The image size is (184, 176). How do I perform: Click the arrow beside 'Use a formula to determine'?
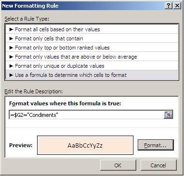tap(11, 75)
